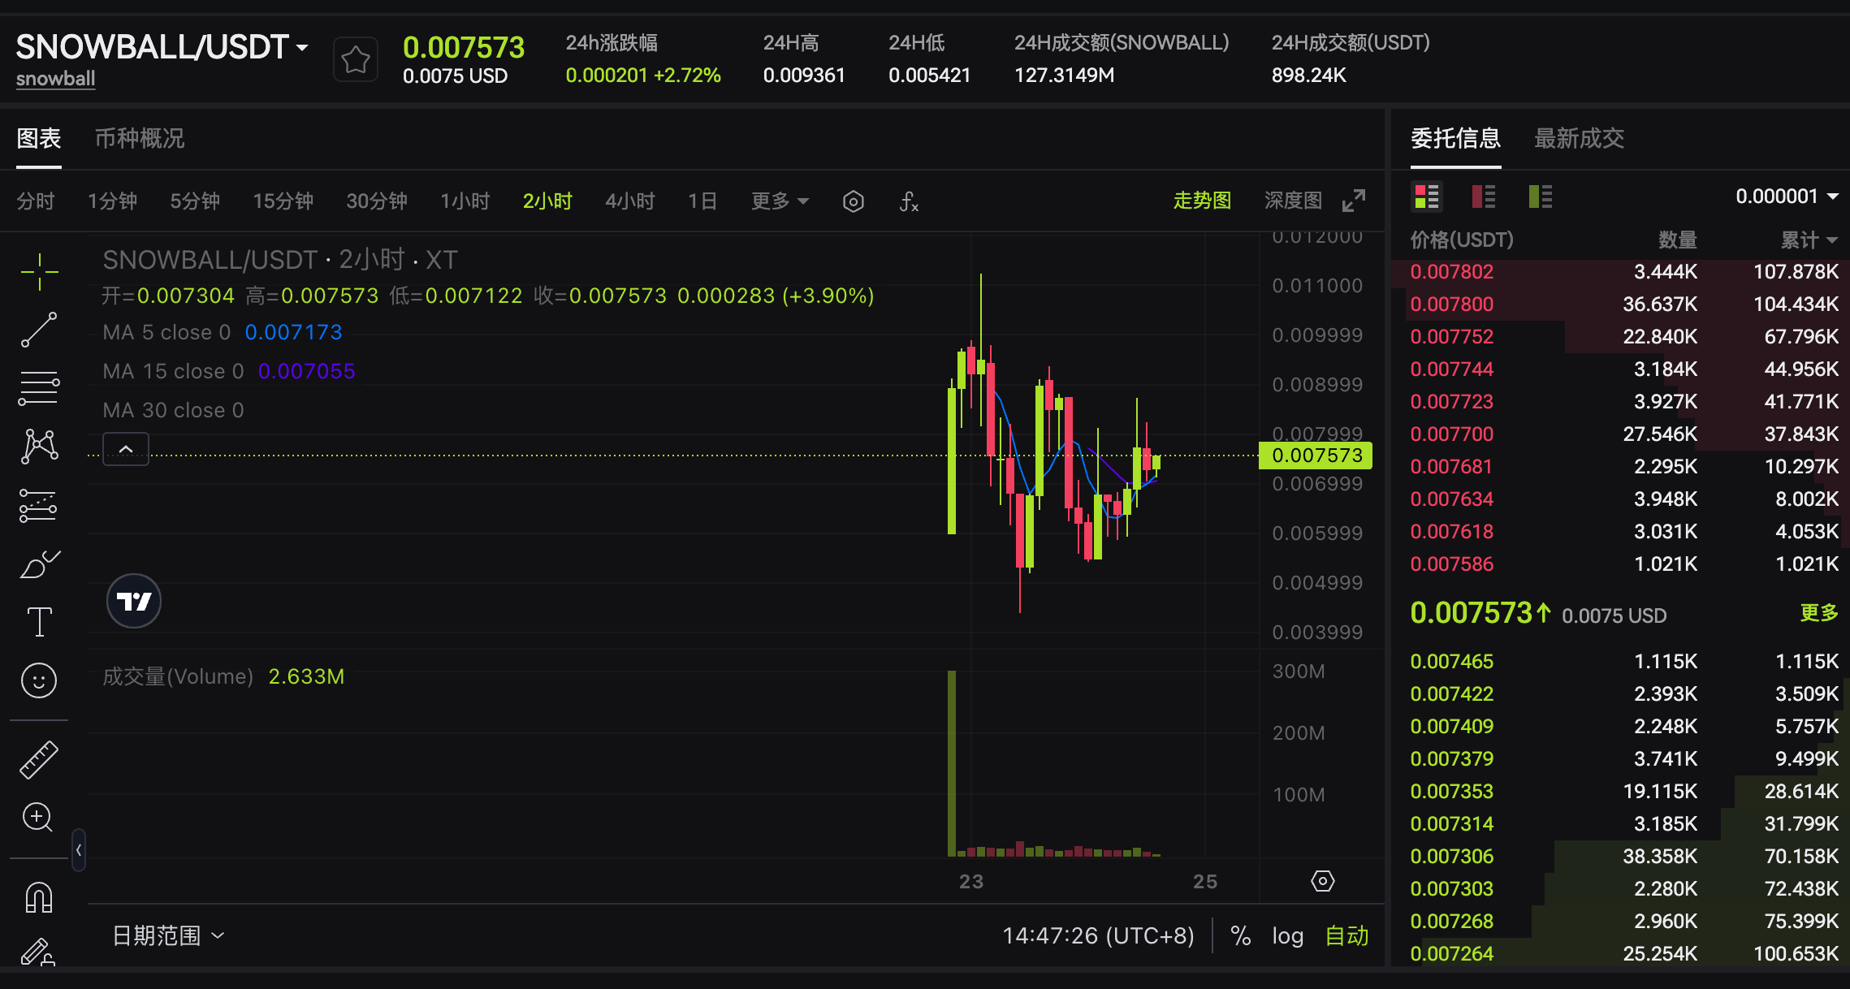
Task: Open the 最新成交 tab
Action: 1579,139
